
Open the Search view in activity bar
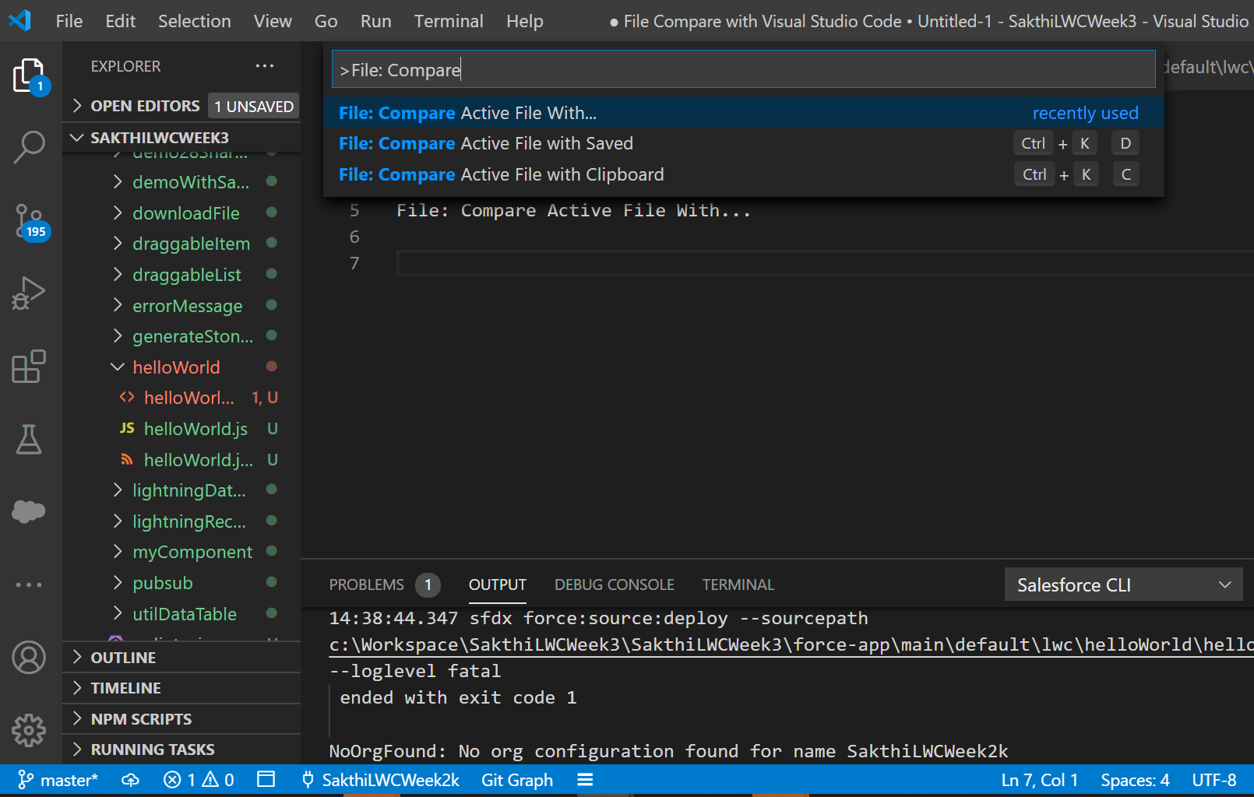click(29, 146)
